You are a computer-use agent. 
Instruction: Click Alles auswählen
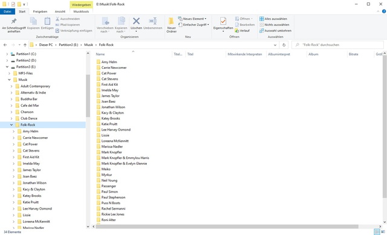click(x=273, y=19)
